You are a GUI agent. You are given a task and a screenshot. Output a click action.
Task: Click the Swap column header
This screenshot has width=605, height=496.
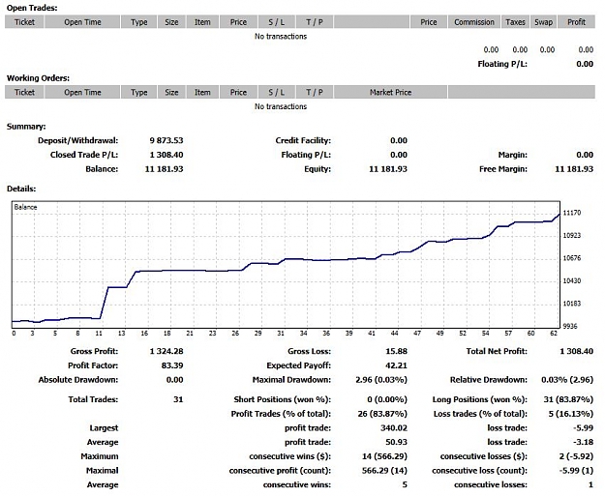[x=543, y=22]
